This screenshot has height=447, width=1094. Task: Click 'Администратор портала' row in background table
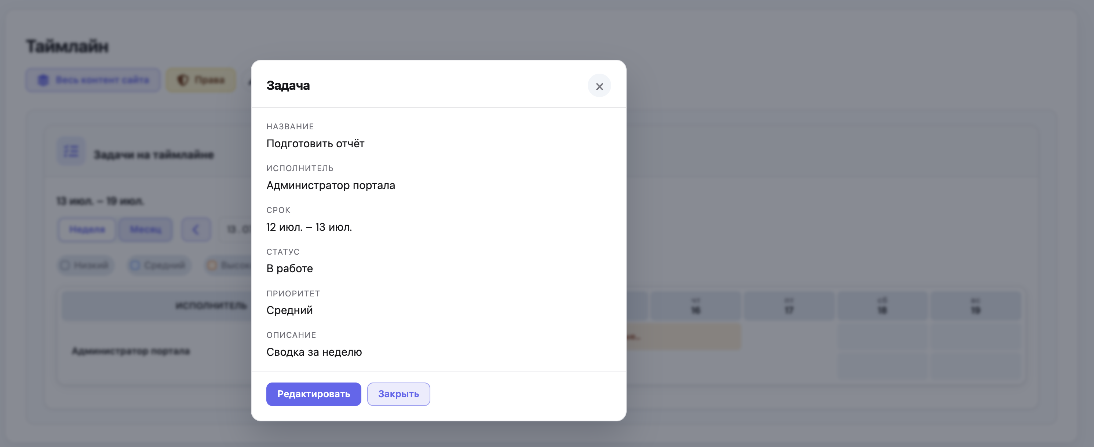tap(131, 351)
